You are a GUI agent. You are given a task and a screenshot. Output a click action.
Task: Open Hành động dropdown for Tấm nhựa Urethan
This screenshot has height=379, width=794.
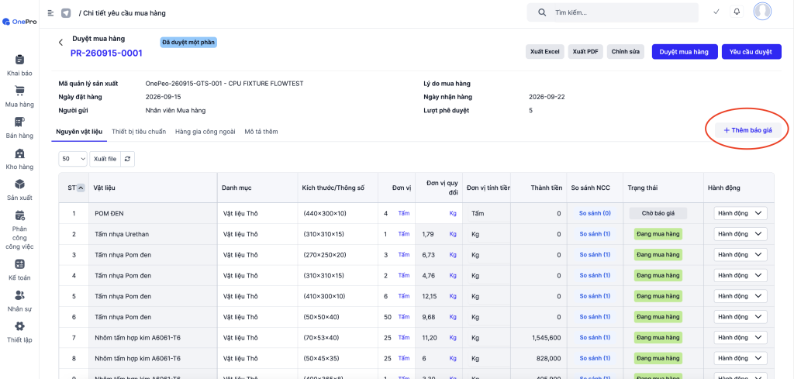tap(740, 234)
